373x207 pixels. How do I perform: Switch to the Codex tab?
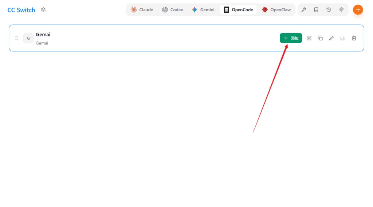click(173, 10)
